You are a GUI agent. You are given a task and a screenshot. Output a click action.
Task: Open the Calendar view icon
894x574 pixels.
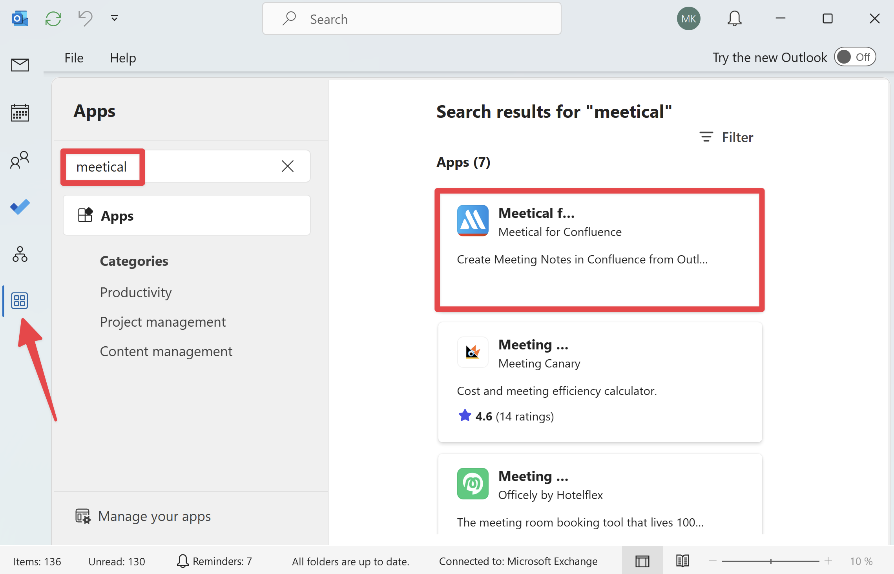point(20,113)
